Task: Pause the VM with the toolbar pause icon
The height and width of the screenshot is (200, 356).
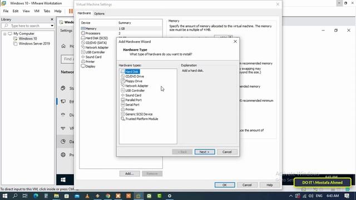Action: point(71,11)
